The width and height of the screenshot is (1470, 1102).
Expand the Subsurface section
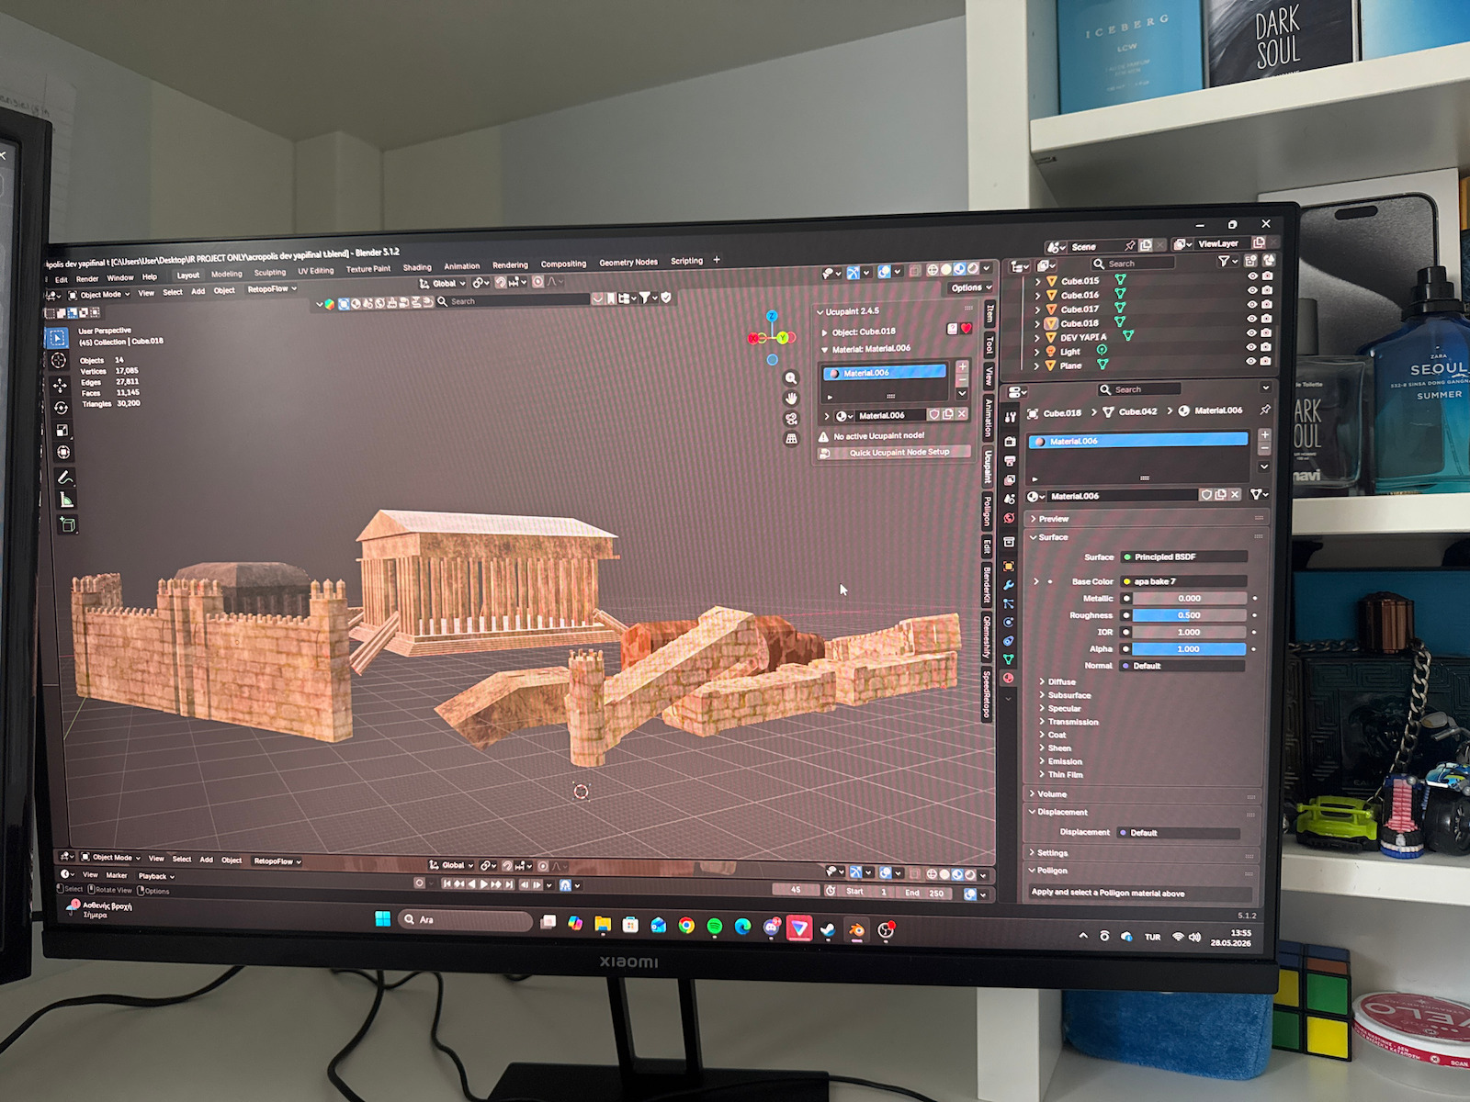click(x=1069, y=695)
